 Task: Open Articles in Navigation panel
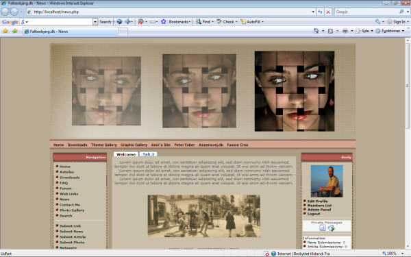click(x=66, y=172)
